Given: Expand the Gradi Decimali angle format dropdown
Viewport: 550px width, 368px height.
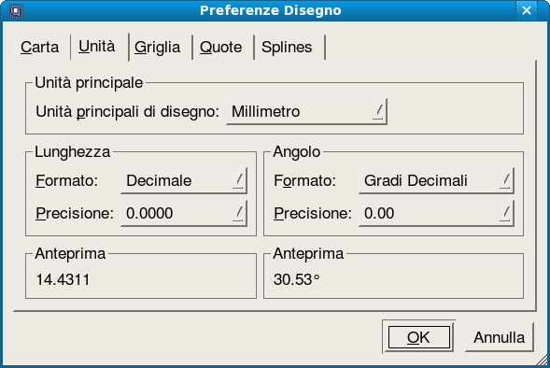Looking at the screenshot, I should (x=436, y=180).
